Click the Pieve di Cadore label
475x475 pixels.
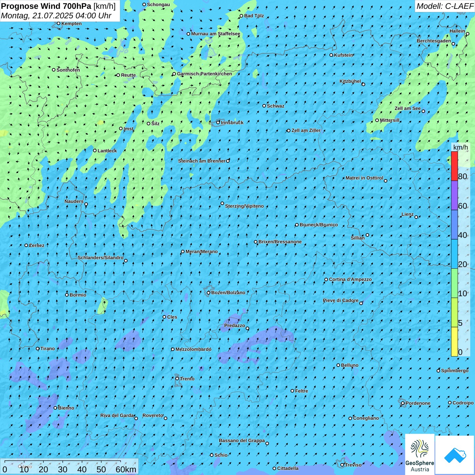341,300
